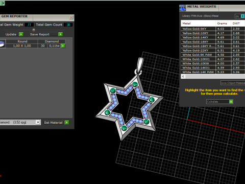Image resolution: width=245 pixels, height=184 pixels.
Task: Click the Grams column header
Action: click(x=223, y=24)
